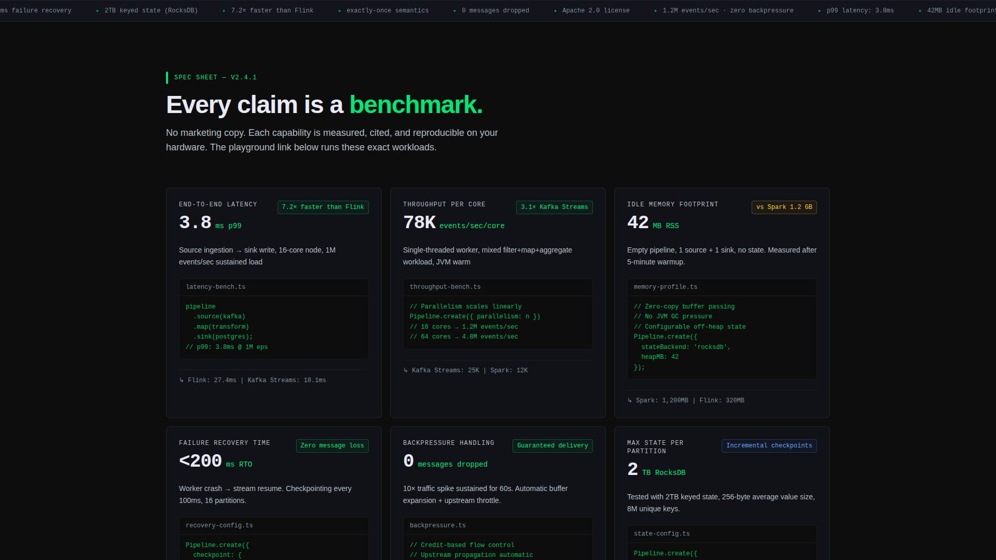Click the 'Zero message loss' badge

[332, 446]
